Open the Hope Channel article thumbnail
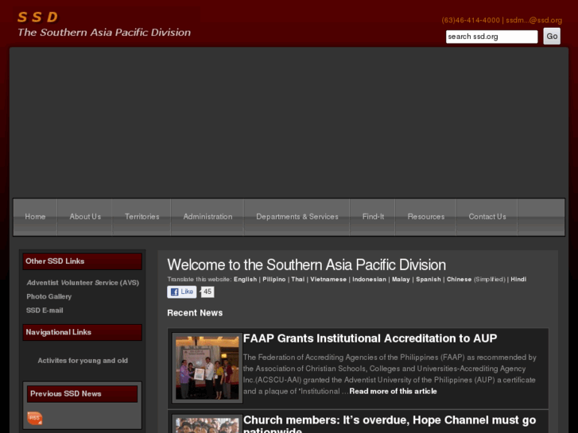Image resolution: width=578 pixels, height=433 pixels. pyautogui.click(x=208, y=423)
